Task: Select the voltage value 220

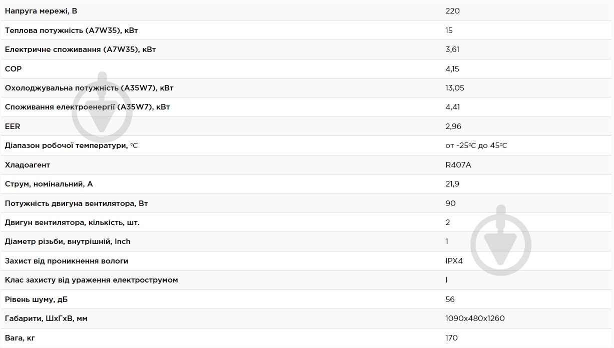Action: tap(452, 11)
